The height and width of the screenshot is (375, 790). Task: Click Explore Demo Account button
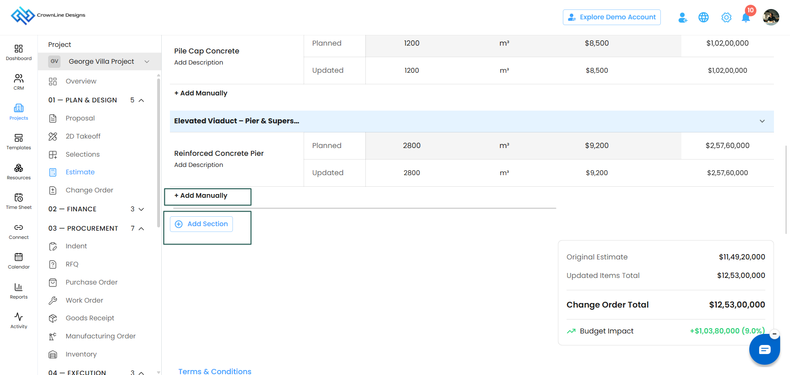(612, 17)
